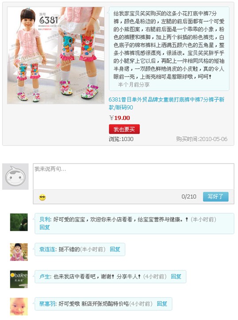This screenshot has width=238, height=320.
Task: Click the 6381 leggings product photo
Action: pos(56,55)
